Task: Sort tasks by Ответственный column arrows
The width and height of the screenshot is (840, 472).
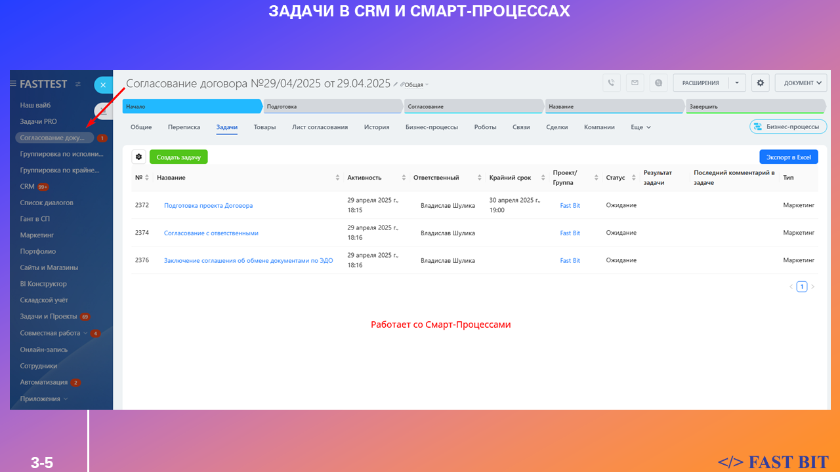Action: coord(480,178)
